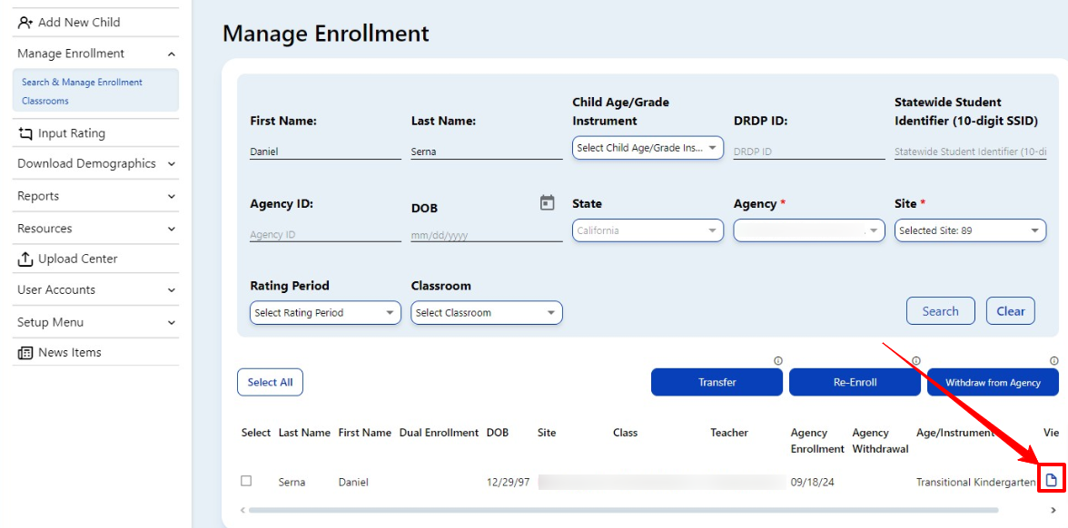Open the Classrooms submenu item
This screenshot has width=1068, height=528.
pyautogui.click(x=45, y=101)
